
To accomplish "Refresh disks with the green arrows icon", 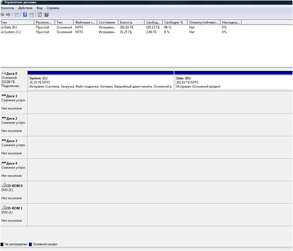I will pyautogui.click(x=40, y=15).
